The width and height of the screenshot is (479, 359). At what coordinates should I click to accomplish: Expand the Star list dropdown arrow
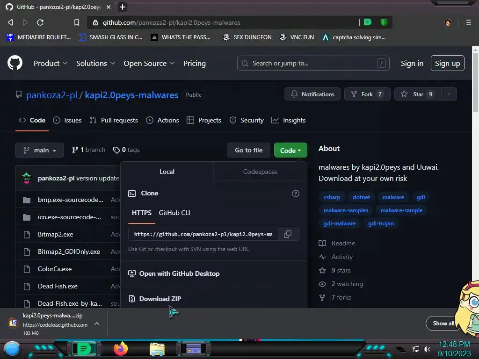449,94
